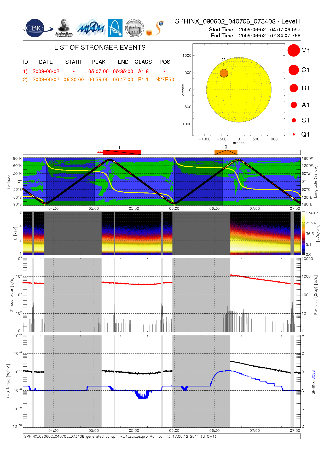
Task: Click the Lebedev Physical Institute portrait logo
Action: 64,28
